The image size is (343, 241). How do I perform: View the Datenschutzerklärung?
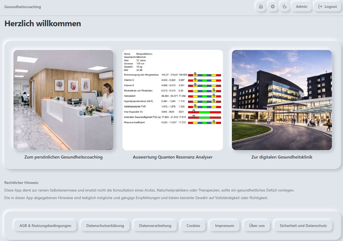[x=105, y=226]
